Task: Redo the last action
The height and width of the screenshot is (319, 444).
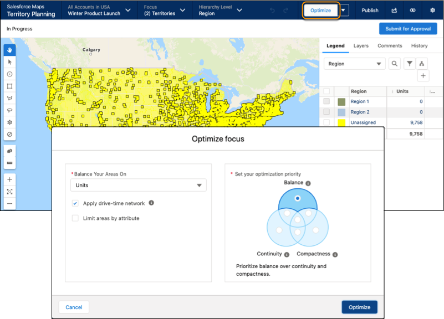Action: coord(285,11)
